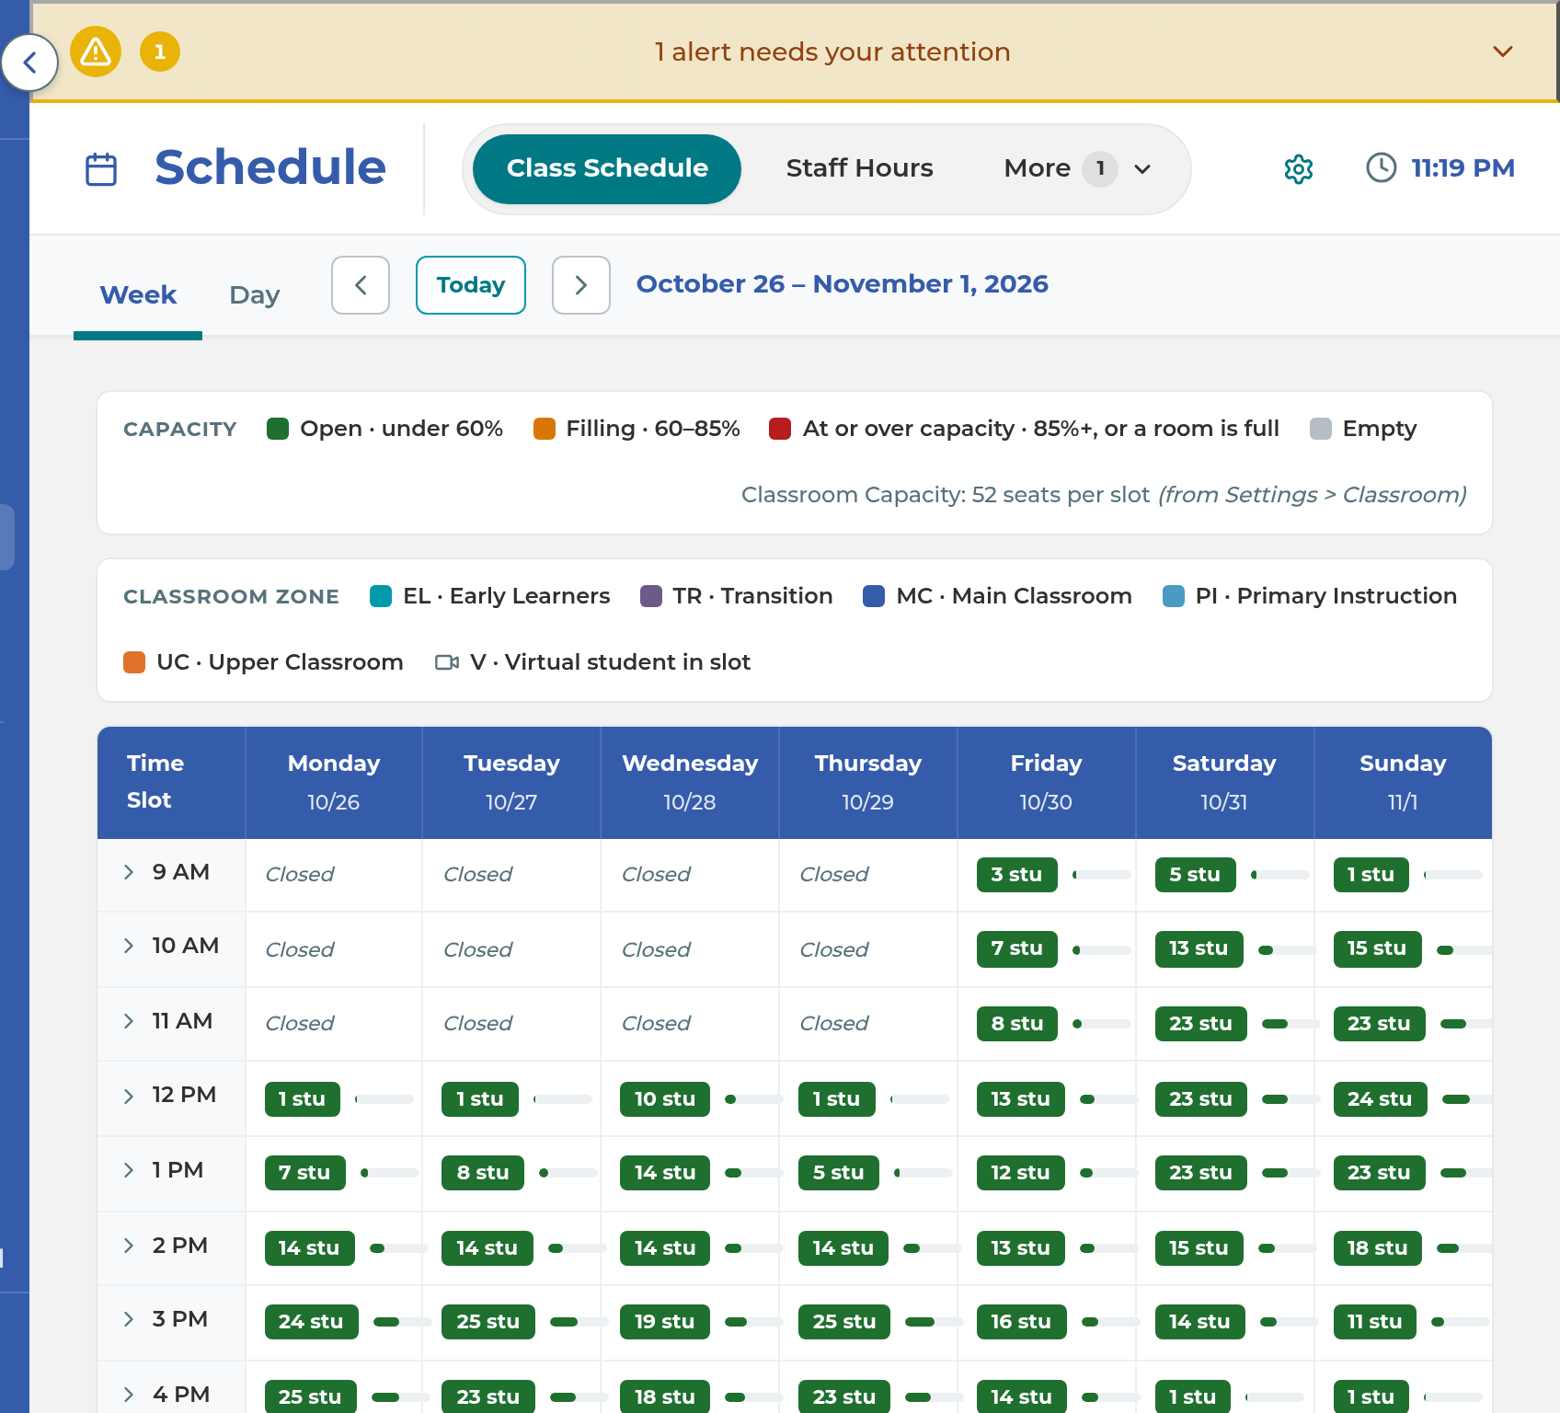Switch to the Day view tab
1560x1413 pixels.
click(255, 295)
